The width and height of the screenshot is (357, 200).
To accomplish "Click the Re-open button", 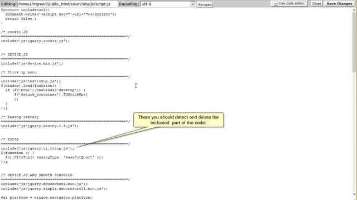I will (205, 4).
